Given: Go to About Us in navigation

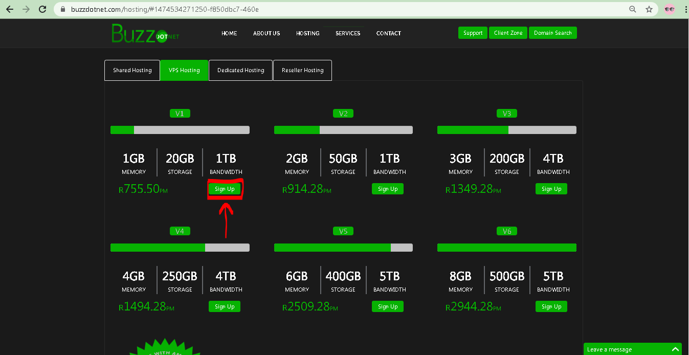Looking at the screenshot, I should (x=266, y=33).
